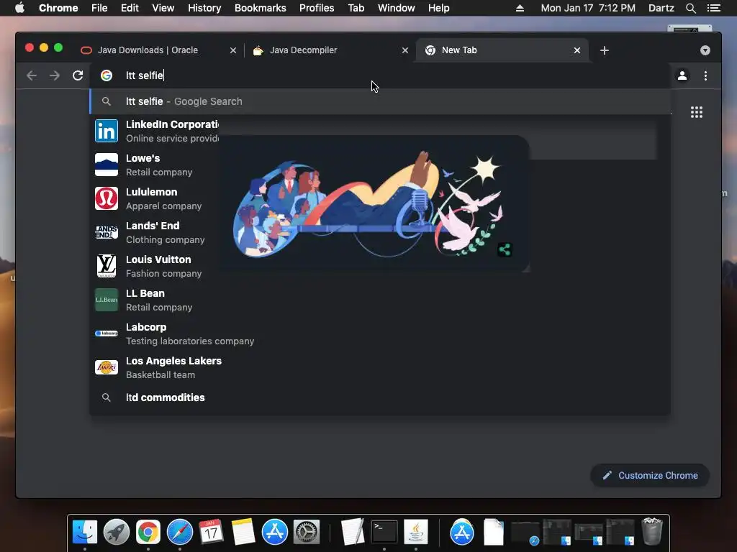Open the Profiles menu
737x552 pixels.
pos(317,8)
